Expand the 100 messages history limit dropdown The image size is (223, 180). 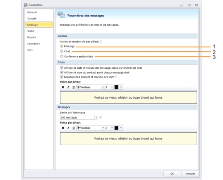coord(96,117)
